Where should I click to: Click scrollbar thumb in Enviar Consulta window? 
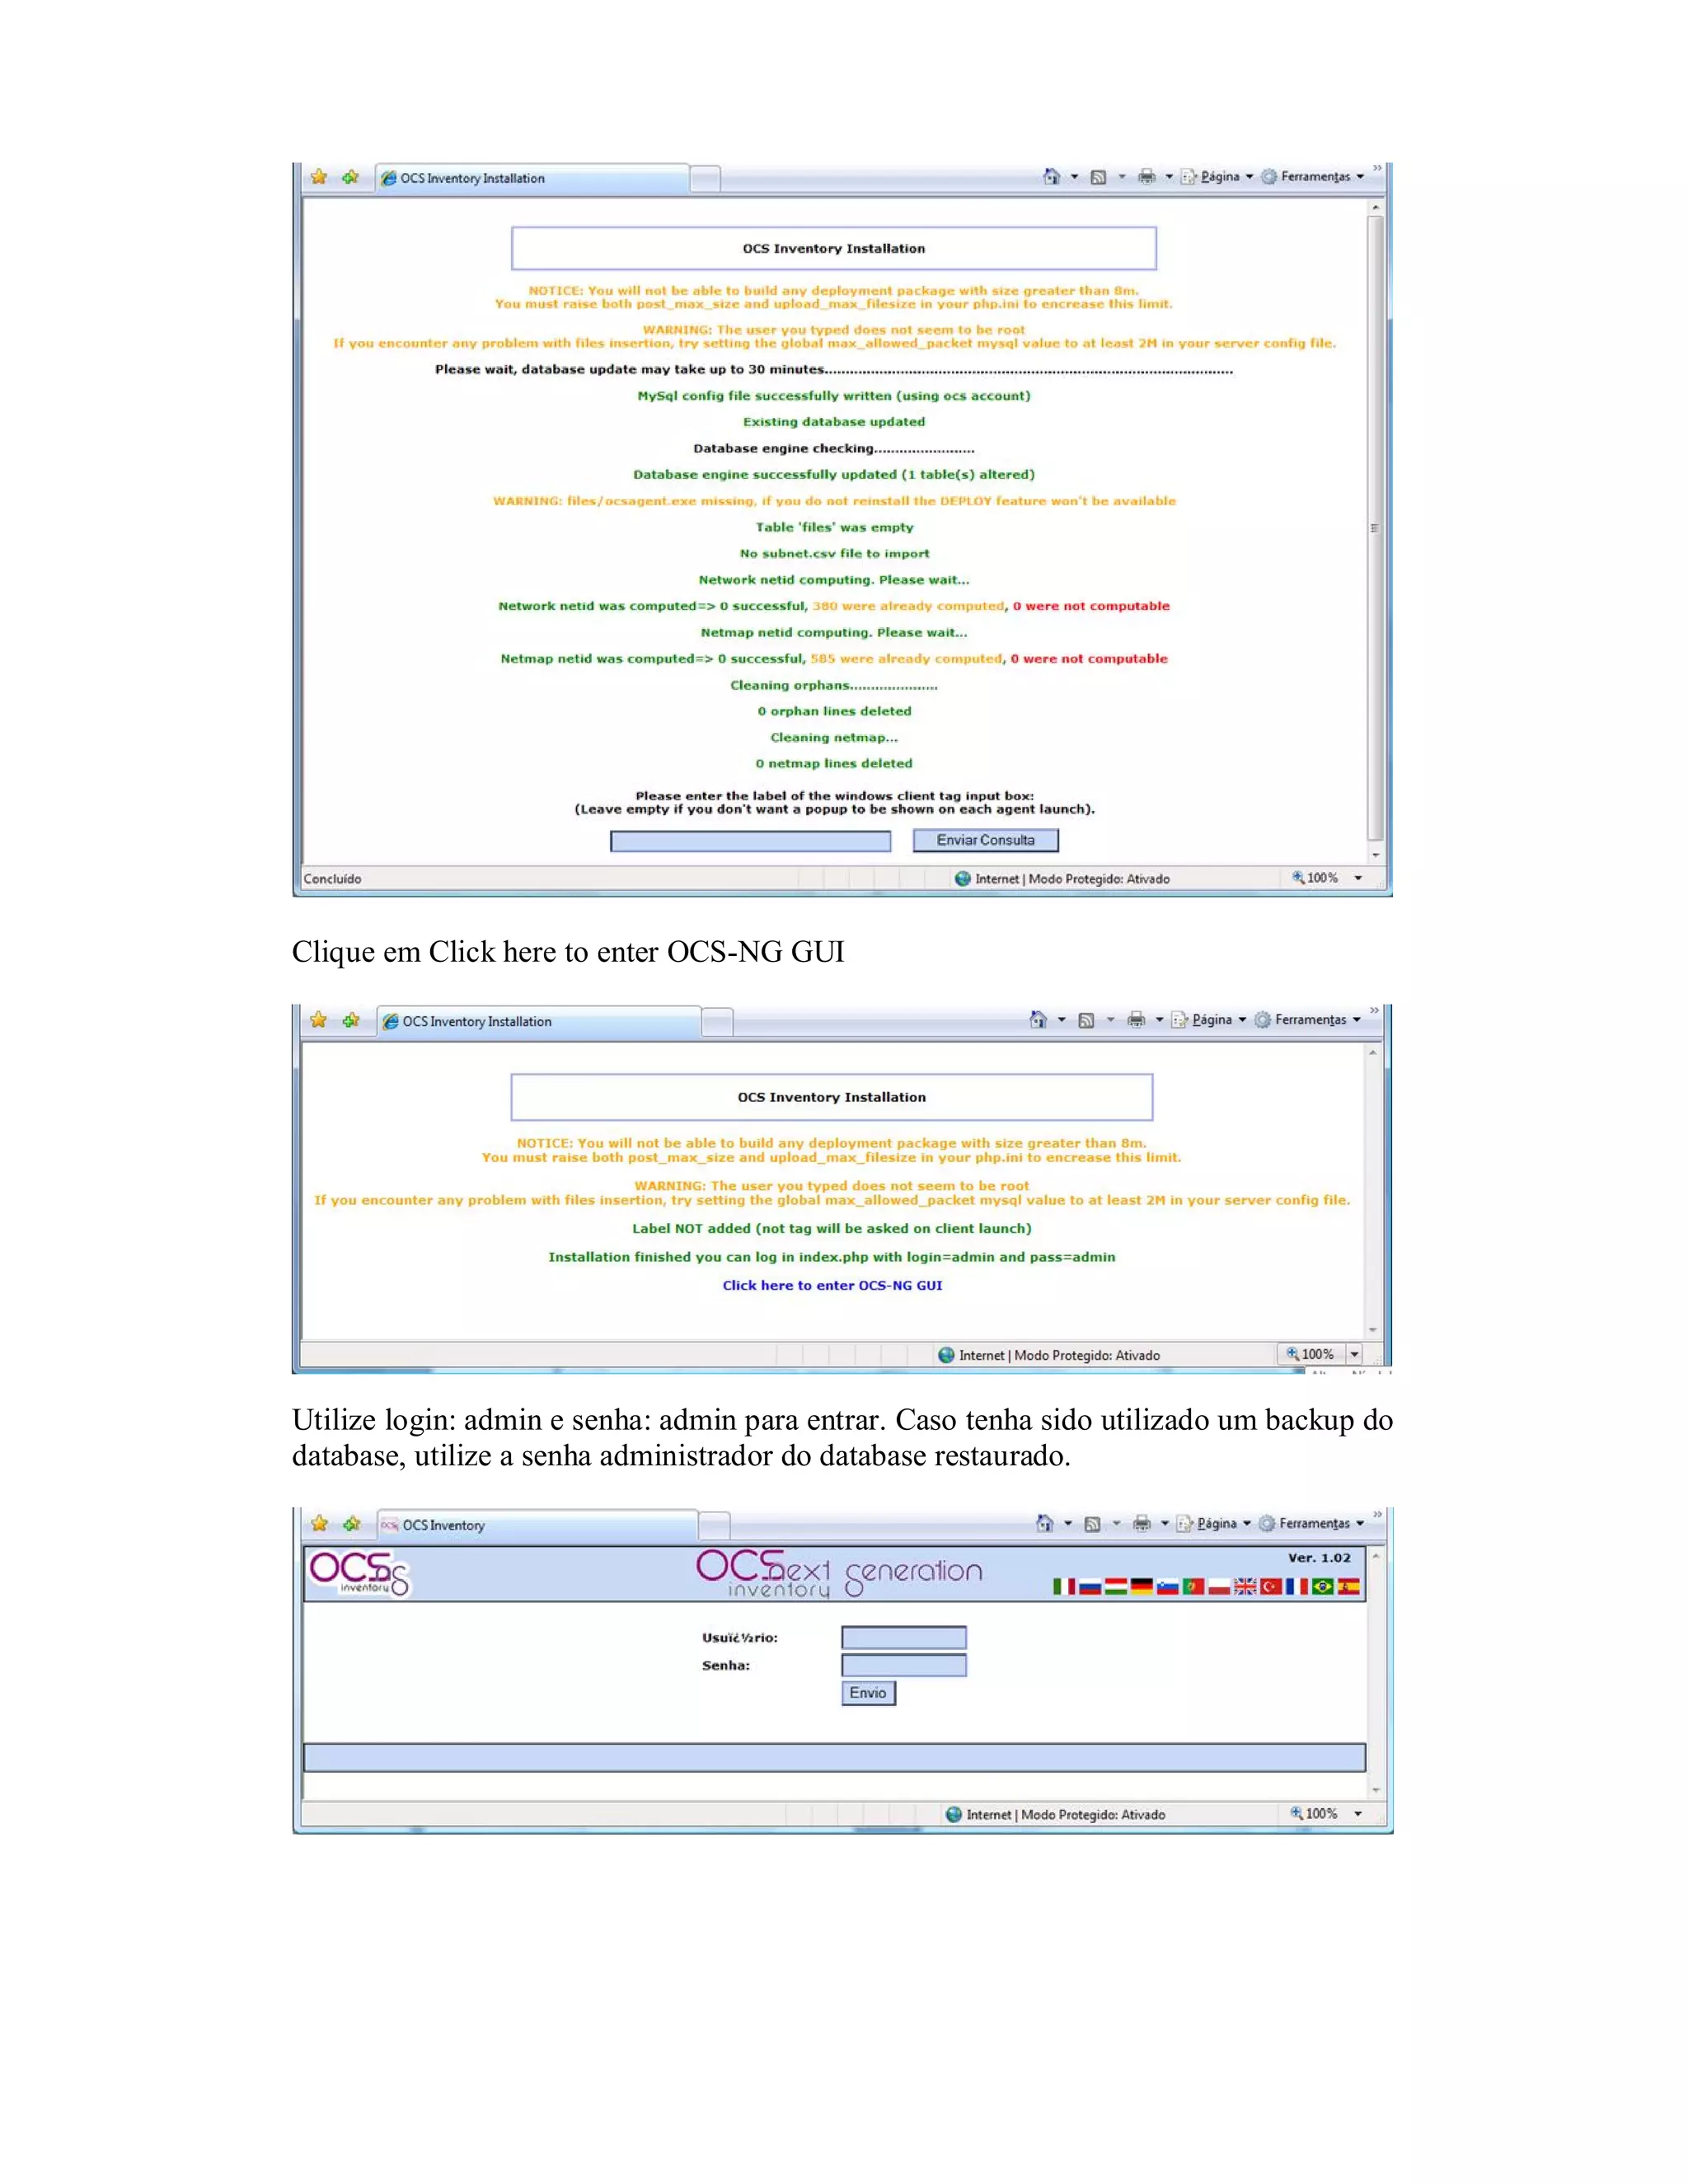pos(1375,528)
